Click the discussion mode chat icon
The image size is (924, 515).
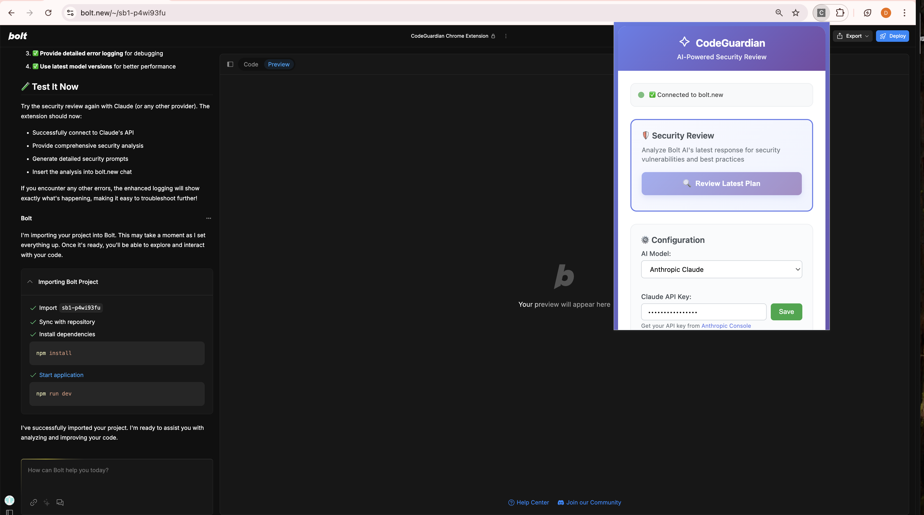coord(60,502)
